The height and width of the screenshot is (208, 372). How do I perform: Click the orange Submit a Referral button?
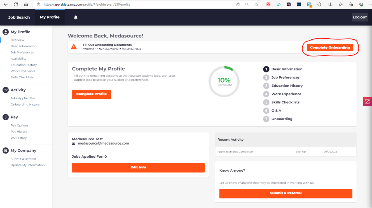click(x=286, y=193)
